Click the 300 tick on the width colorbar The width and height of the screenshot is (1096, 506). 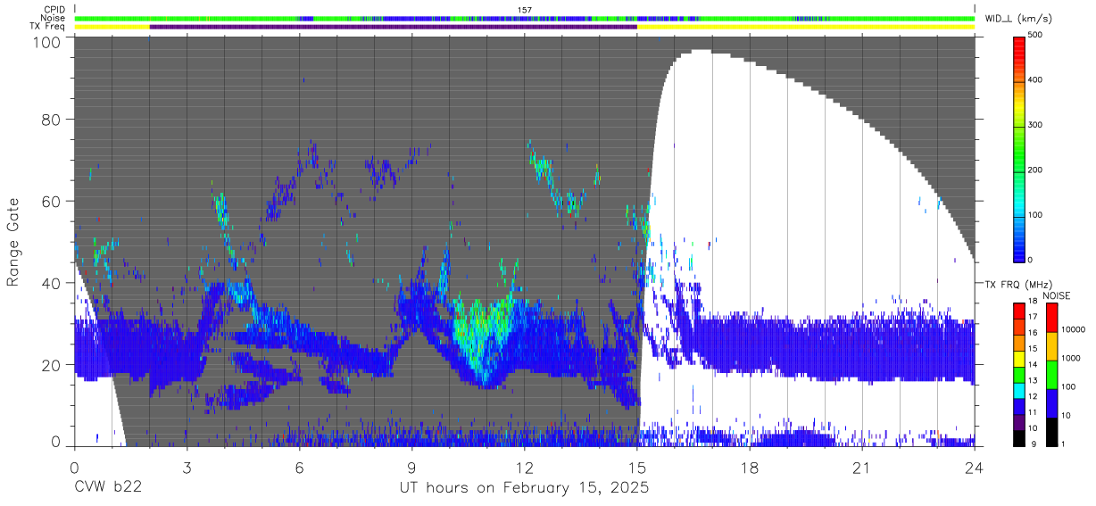pos(1035,125)
